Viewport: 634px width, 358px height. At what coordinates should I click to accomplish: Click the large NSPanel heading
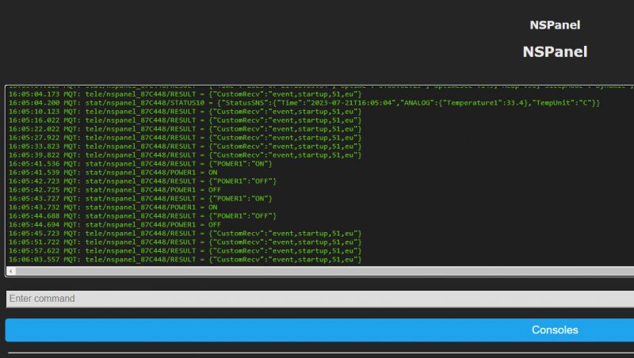tap(555, 51)
